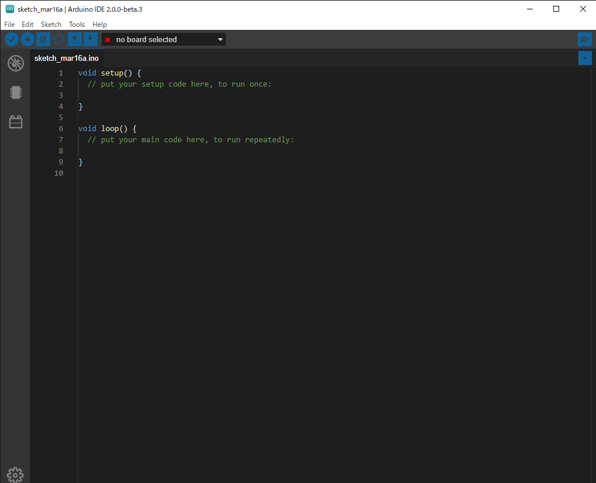The width and height of the screenshot is (596, 483).
Task: Expand the editor tab options arrow
Action: click(585, 58)
